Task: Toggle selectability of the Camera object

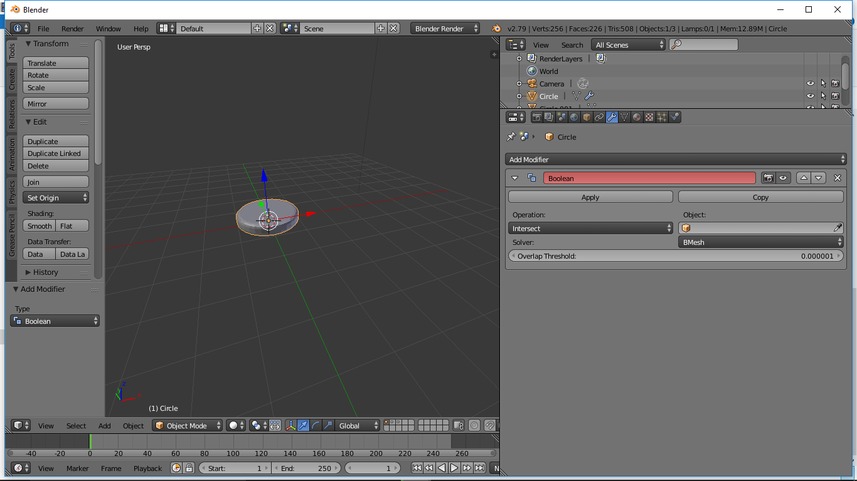Action: click(822, 83)
